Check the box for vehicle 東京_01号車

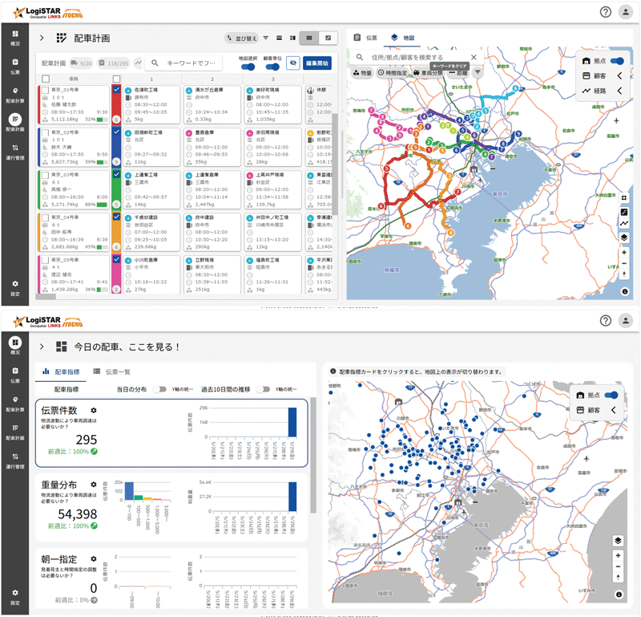tap(46, 90)
